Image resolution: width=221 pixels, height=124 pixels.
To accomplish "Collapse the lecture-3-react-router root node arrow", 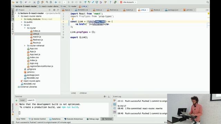I will coord(16,13).
